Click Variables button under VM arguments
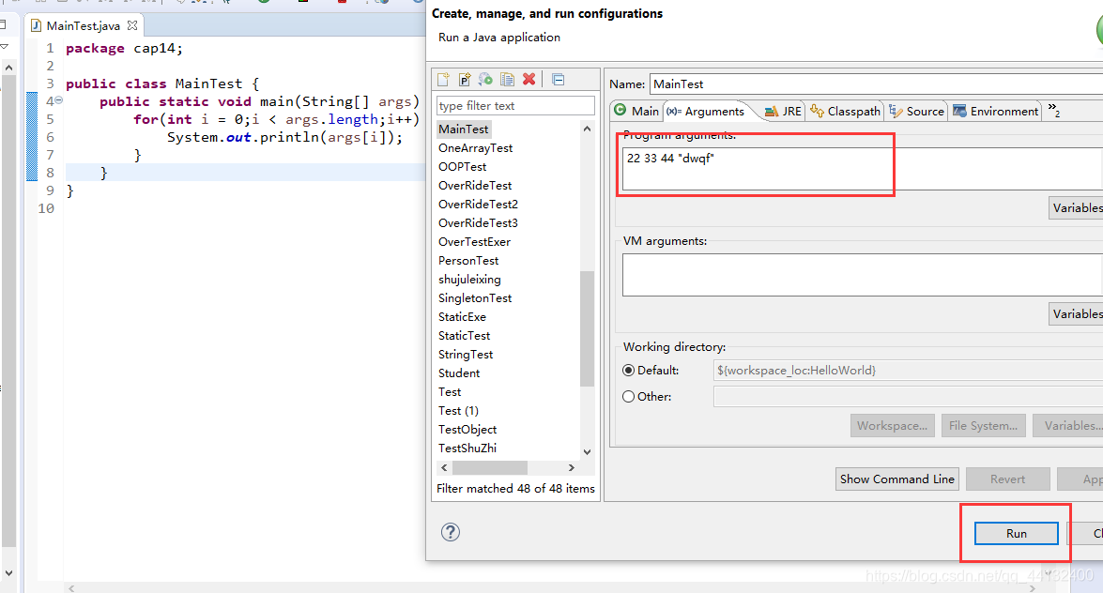Viewport: 1103px width, 593px height. (1077, 313)
